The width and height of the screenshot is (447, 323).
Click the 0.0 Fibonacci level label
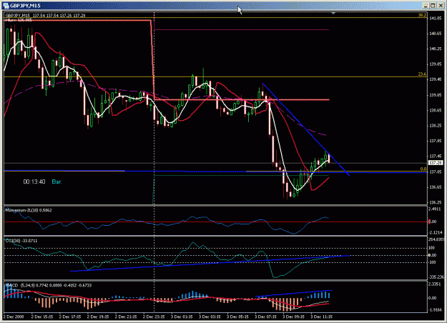(423, 169)
